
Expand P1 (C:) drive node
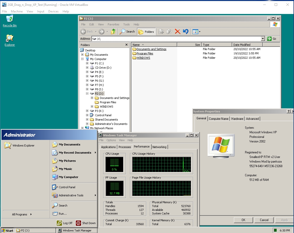pos(87,63)
